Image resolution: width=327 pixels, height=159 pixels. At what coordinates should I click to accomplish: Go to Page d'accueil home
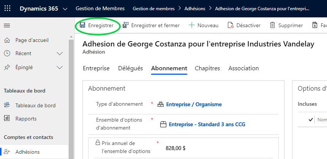[32, 40]
